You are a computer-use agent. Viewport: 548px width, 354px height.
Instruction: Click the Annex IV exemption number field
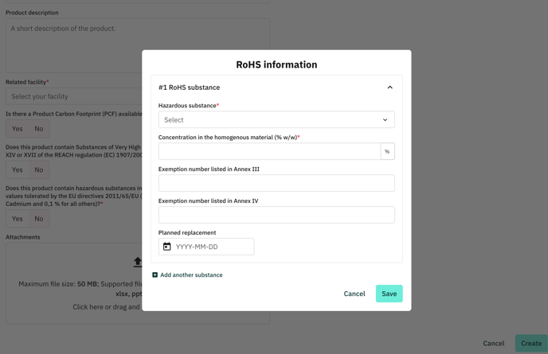pos(276,215)
